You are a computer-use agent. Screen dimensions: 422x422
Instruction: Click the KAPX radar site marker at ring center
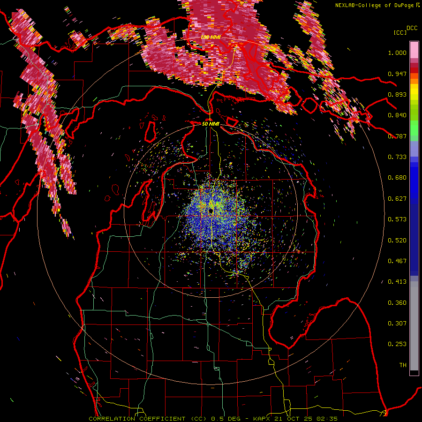pos(211,211)
